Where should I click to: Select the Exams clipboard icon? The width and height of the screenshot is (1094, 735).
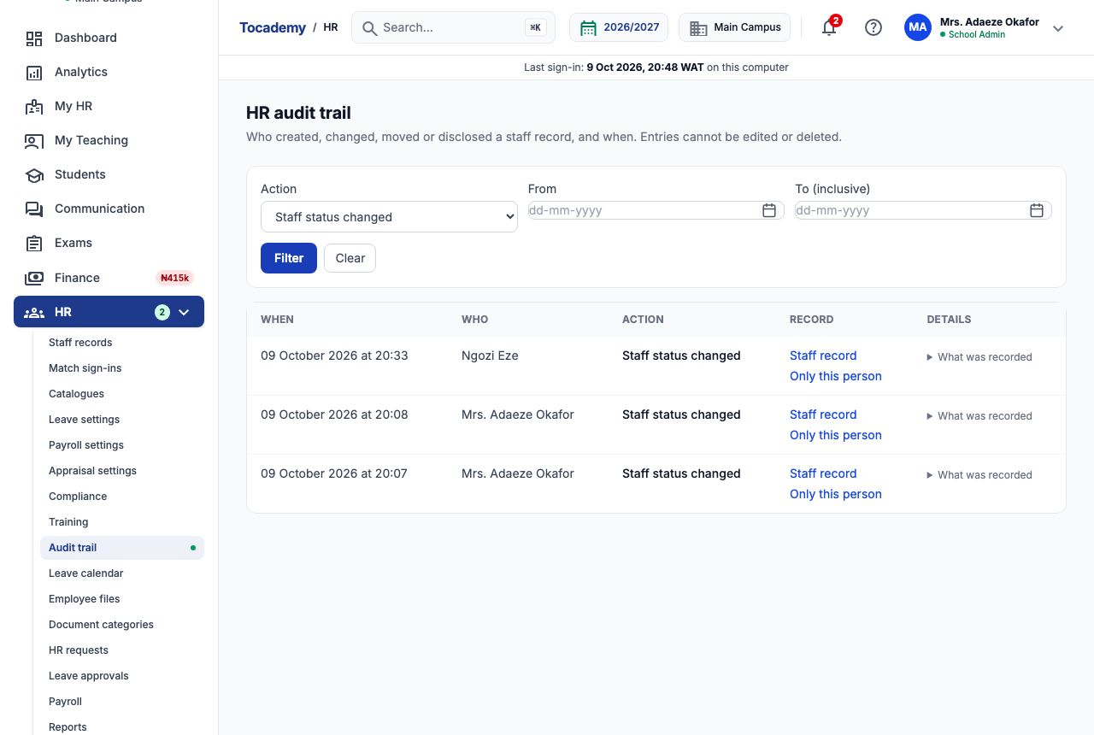click(34, 243)
